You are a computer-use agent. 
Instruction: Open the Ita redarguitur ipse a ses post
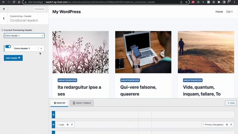tap(79, 90)
